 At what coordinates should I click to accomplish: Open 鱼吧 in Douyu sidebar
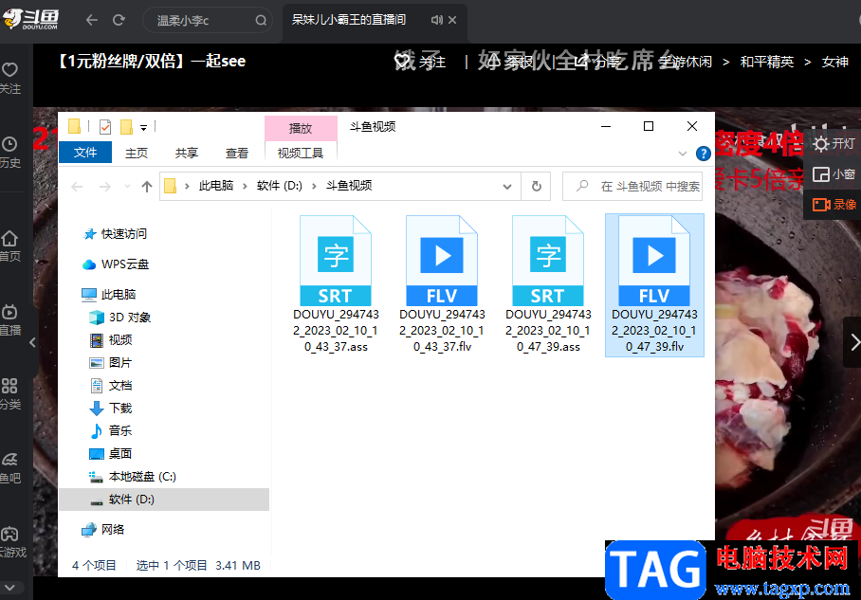(x=9, y=468)
